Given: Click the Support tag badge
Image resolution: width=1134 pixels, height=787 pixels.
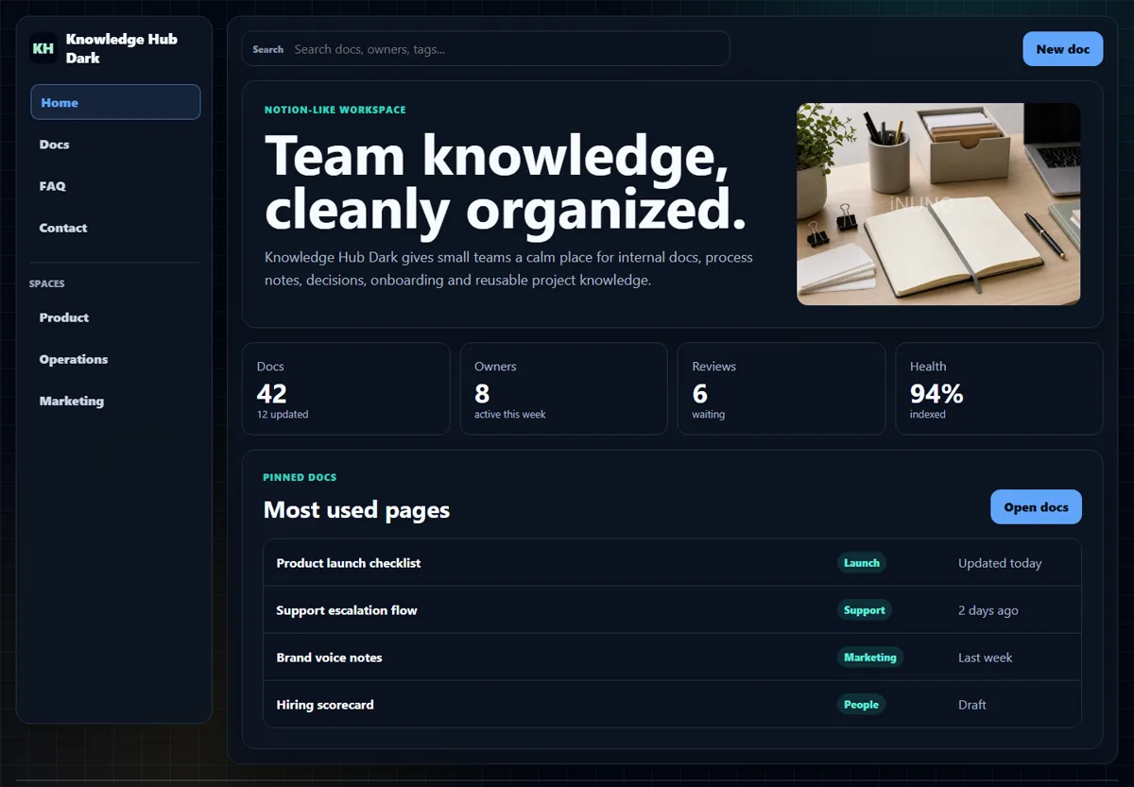Looking at the screenshot, I should (x=864, y=610).
